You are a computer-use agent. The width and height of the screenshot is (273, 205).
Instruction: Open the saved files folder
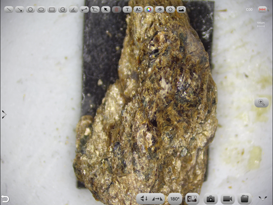pos(245,199)
